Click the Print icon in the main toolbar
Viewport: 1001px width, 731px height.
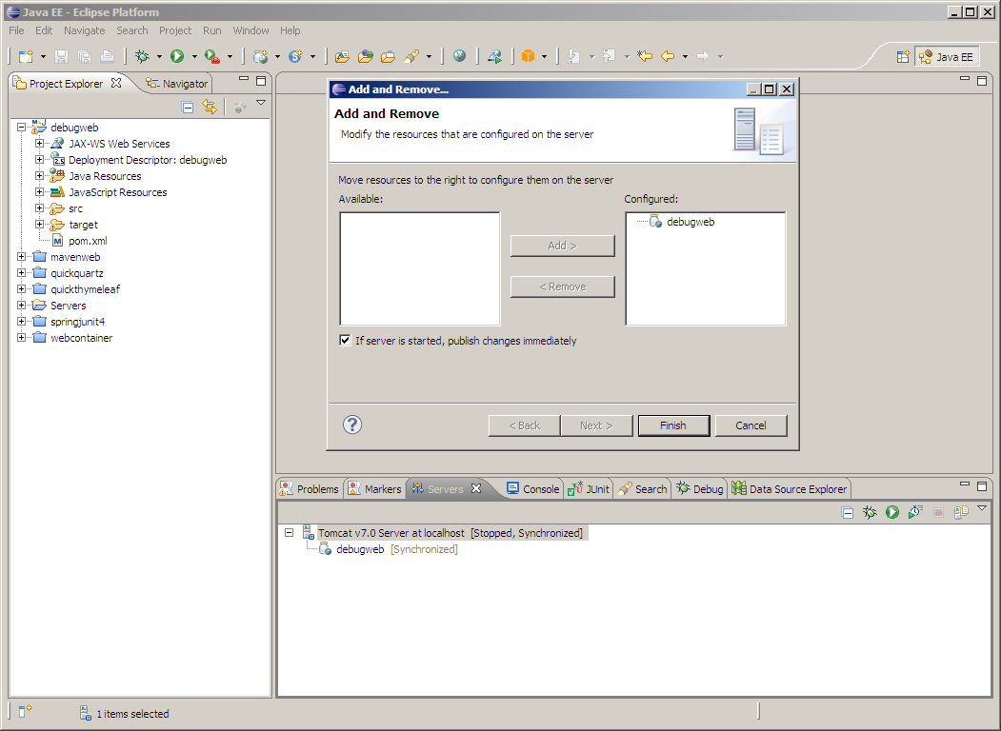pos(108,56)
